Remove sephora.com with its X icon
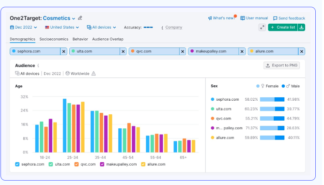This screenshot has width=324, height=185. coord(63,51)
